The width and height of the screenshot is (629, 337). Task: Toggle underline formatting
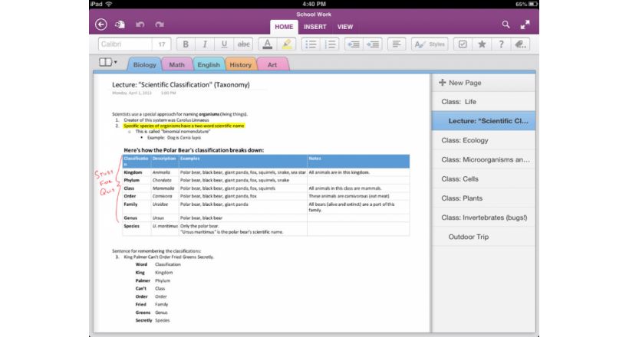(x=224, y=44)
